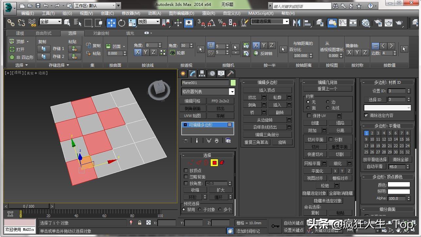
Task: Click the 插入顶点 button
Action: [x=267, y=90]
